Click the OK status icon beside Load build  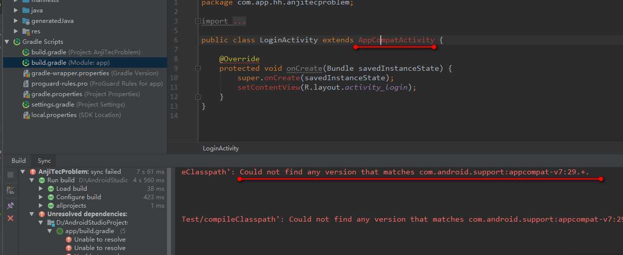[x=51, y=189]
